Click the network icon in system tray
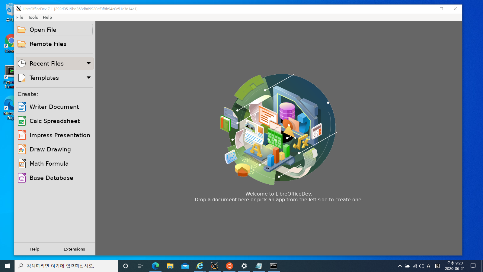 [415, 266]
